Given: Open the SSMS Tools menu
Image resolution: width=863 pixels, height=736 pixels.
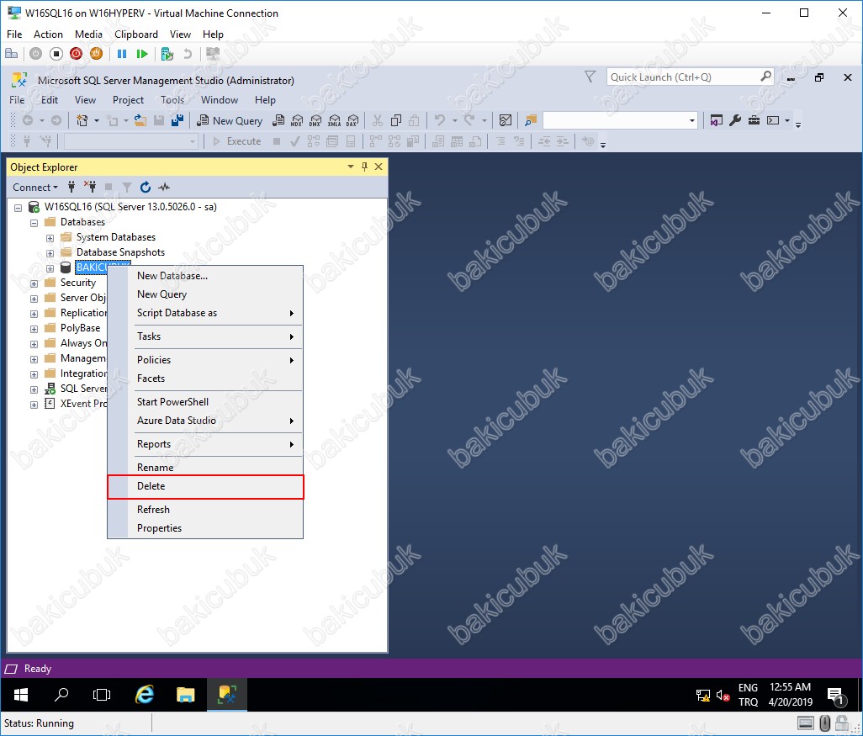Looking at the screenshot, I should pos(172,99).
